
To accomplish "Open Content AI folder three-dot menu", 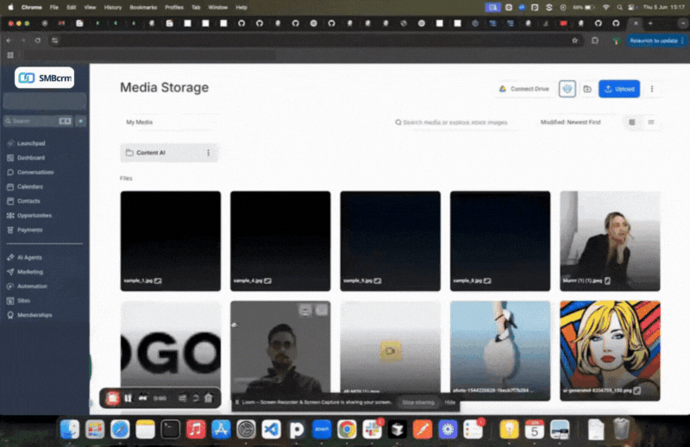I will (x=208, y=153).
